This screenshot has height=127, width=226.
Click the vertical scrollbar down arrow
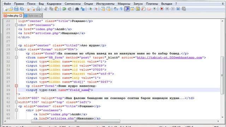pyautogui.click(x=222, y=117)
